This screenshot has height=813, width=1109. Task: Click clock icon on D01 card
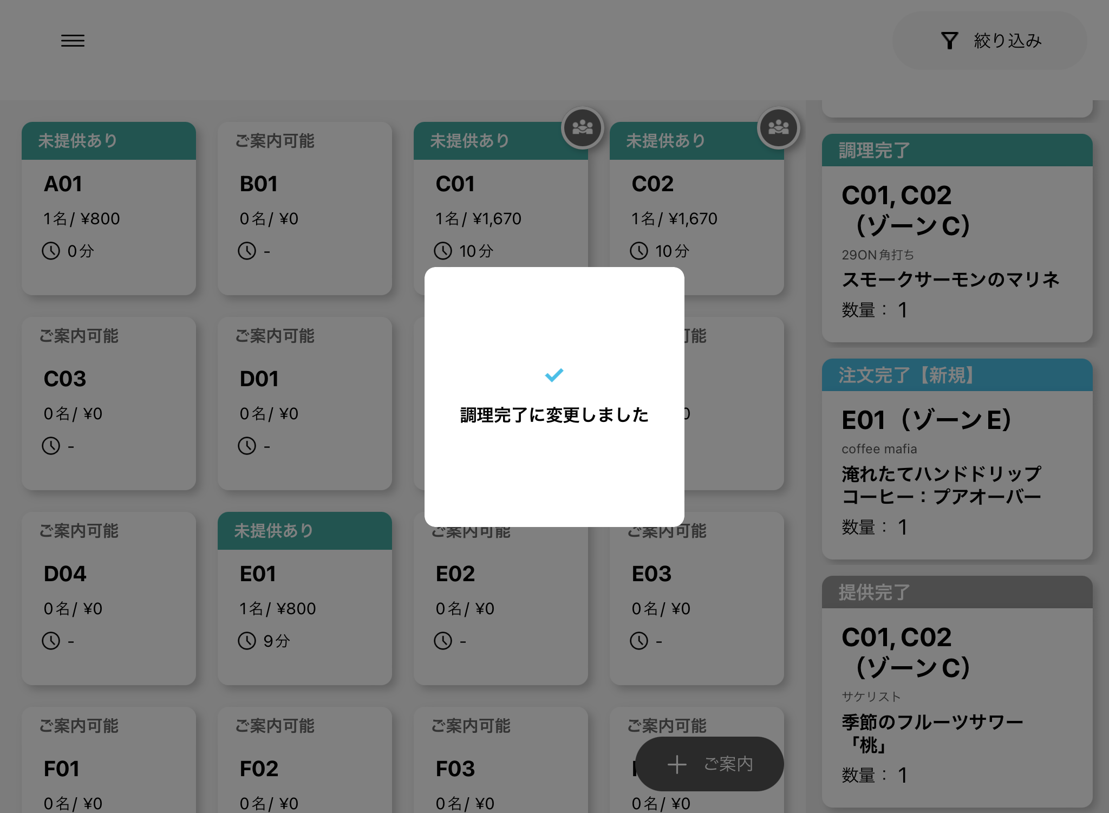coord(247,446)
